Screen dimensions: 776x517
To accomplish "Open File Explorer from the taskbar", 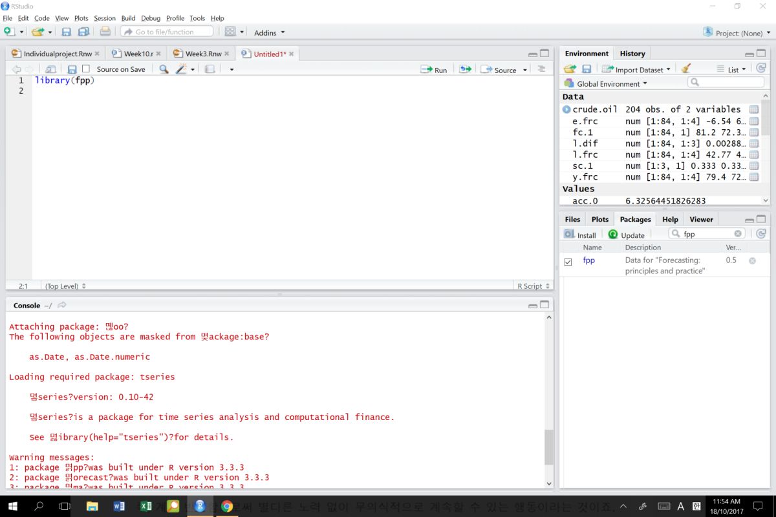I will click(92, 506).
